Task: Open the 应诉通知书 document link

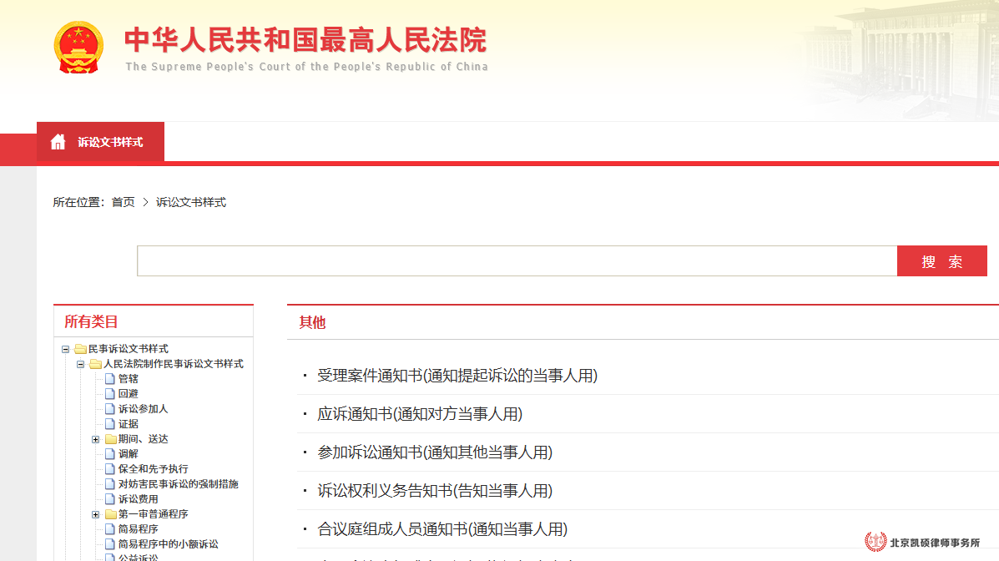Action: point(419,414)
